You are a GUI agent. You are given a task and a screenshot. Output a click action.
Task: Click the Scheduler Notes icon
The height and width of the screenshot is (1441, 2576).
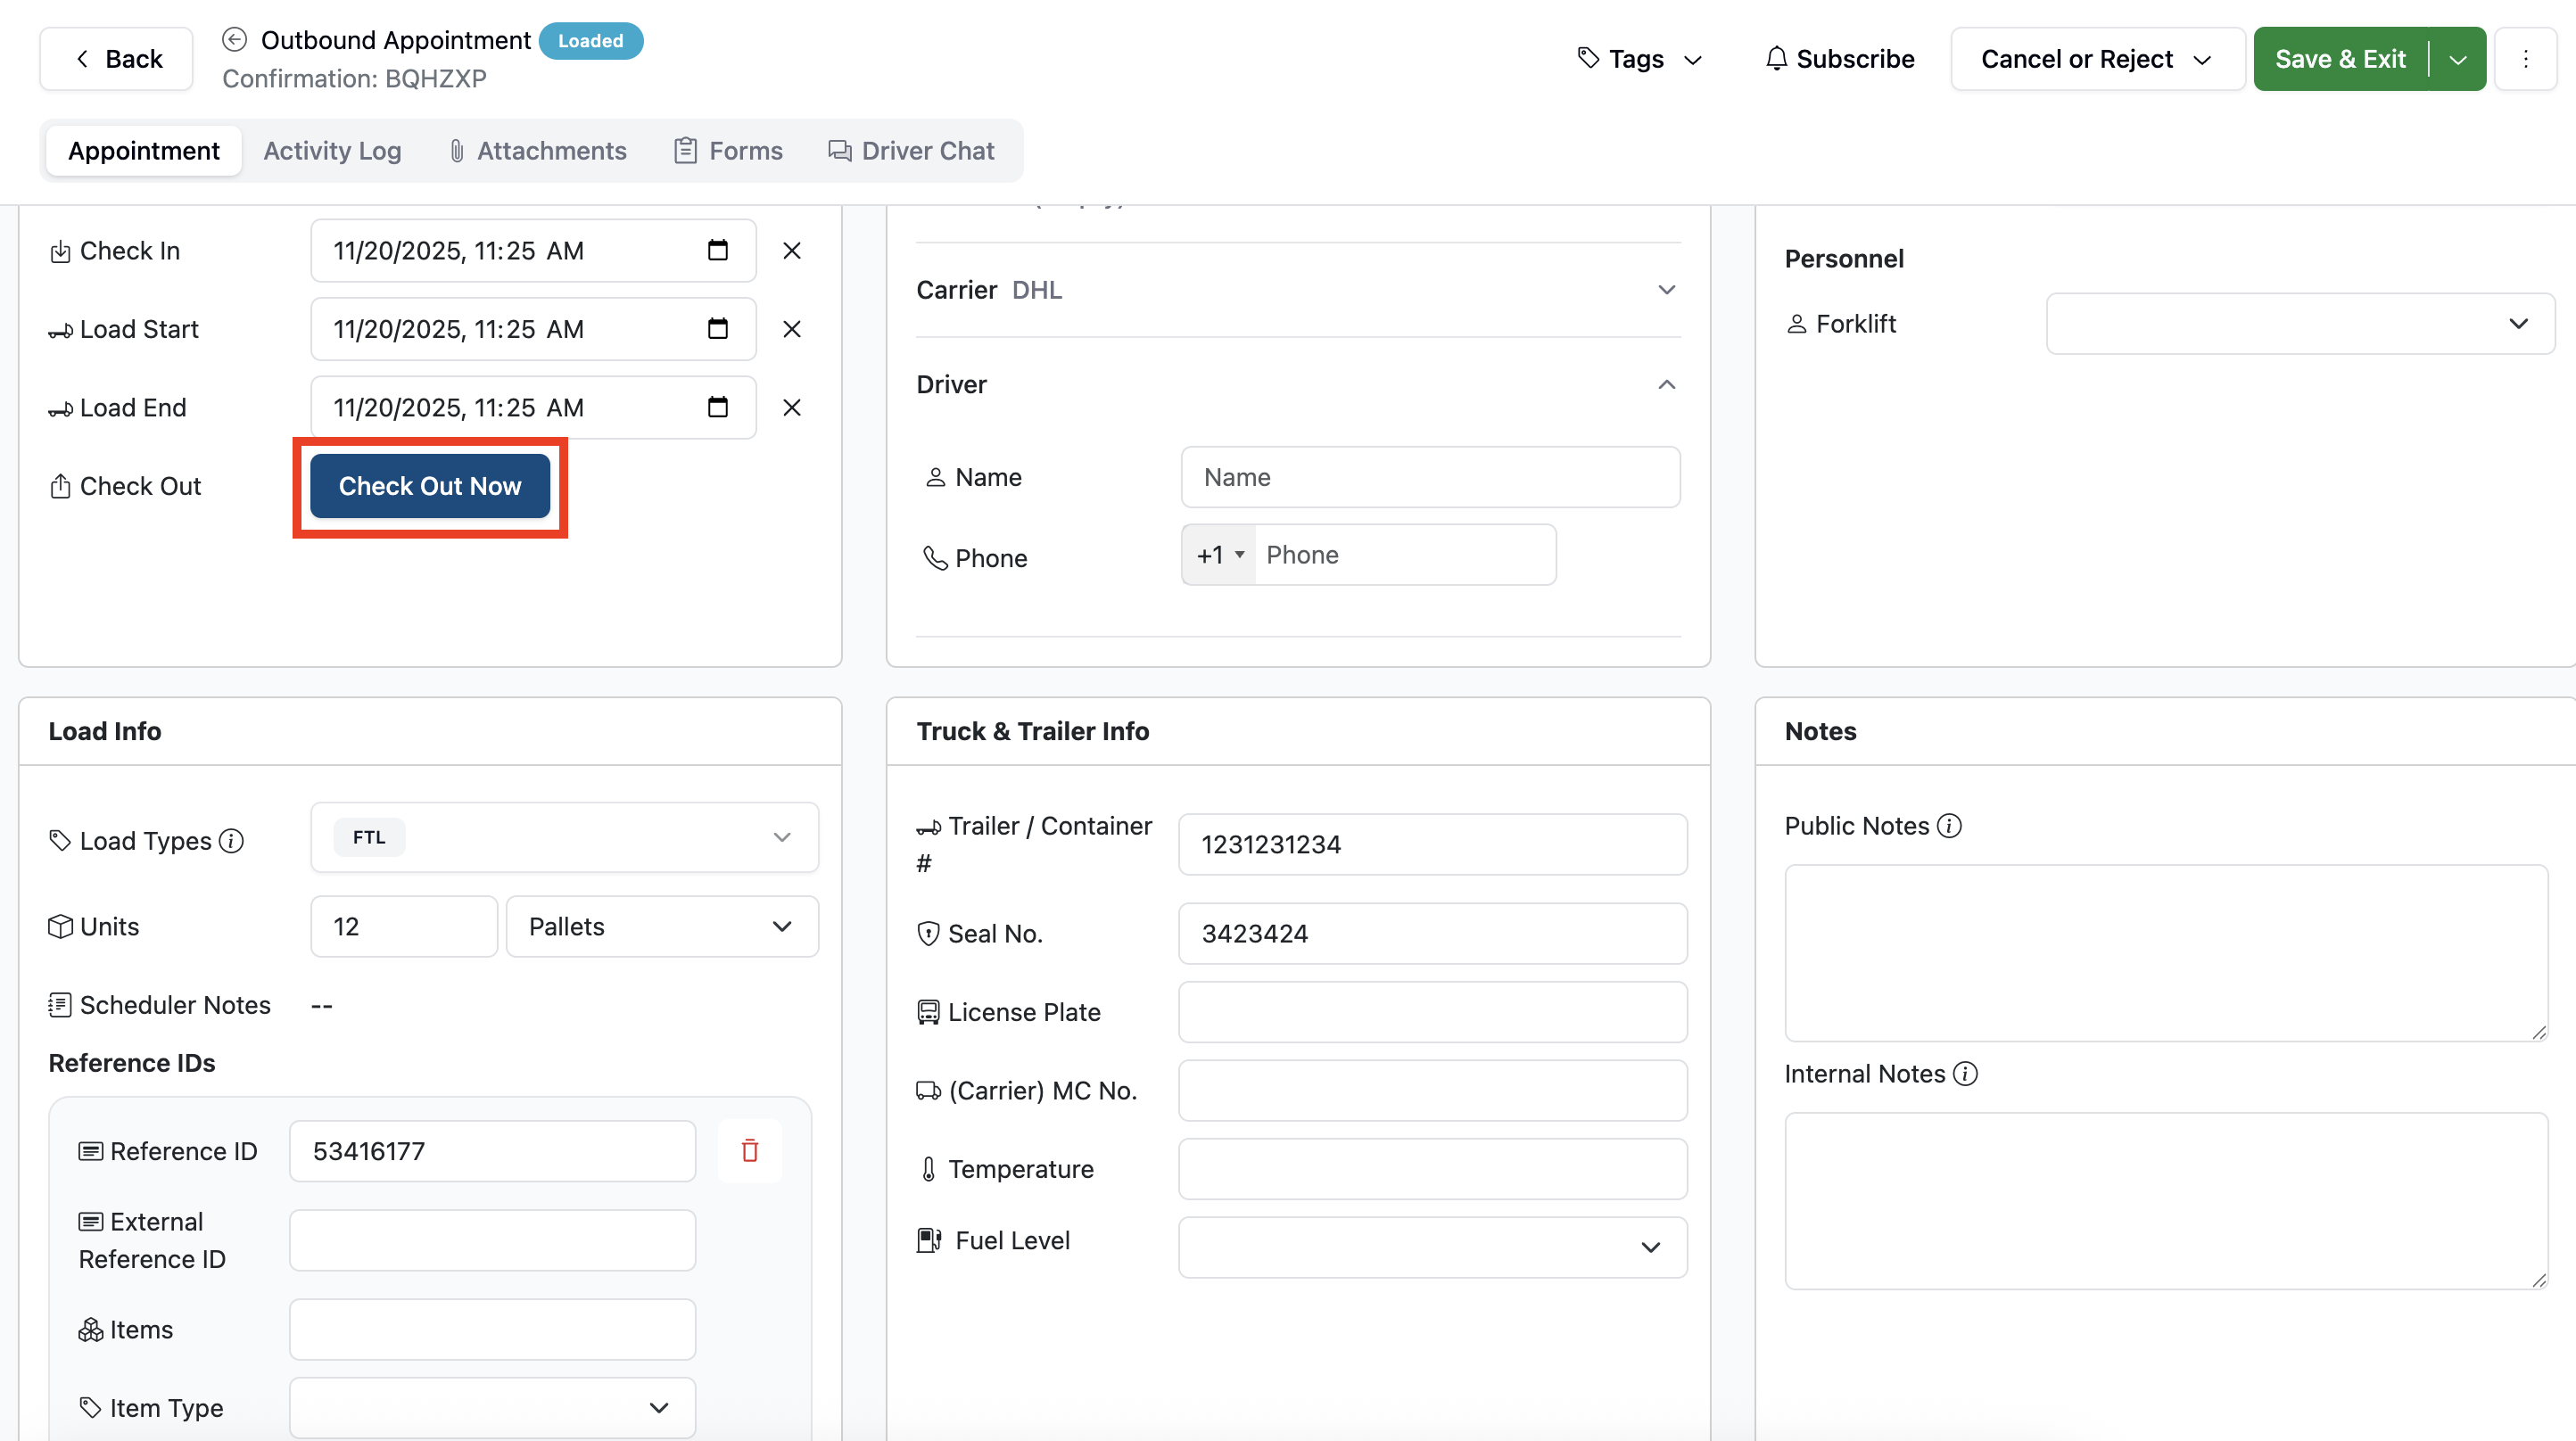60,1005
